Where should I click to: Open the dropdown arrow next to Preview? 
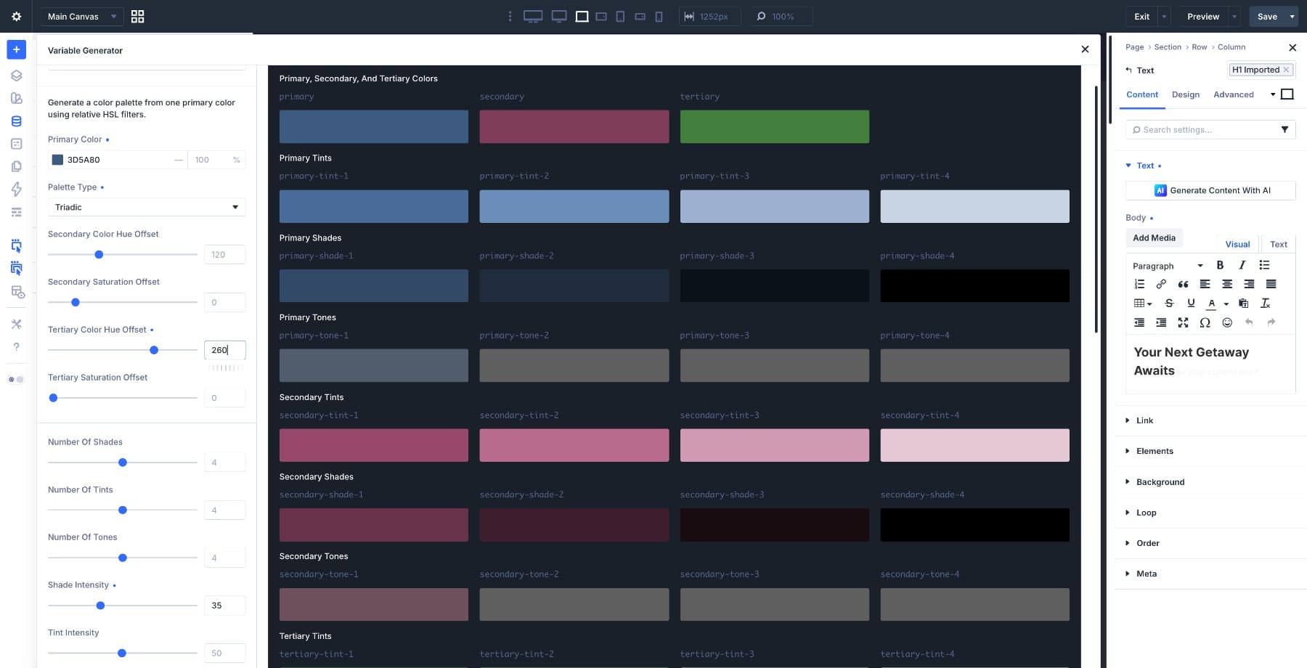(x=1234, y=16)
